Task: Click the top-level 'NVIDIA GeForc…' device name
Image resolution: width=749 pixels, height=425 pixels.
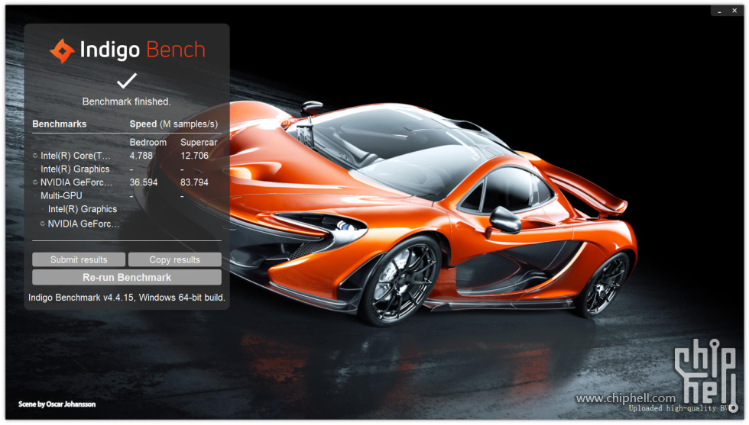Action: pyautogui.click(x=76, y=182)
